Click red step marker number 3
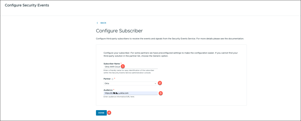This screenshot has width=301, height=121. coord(161,93)
